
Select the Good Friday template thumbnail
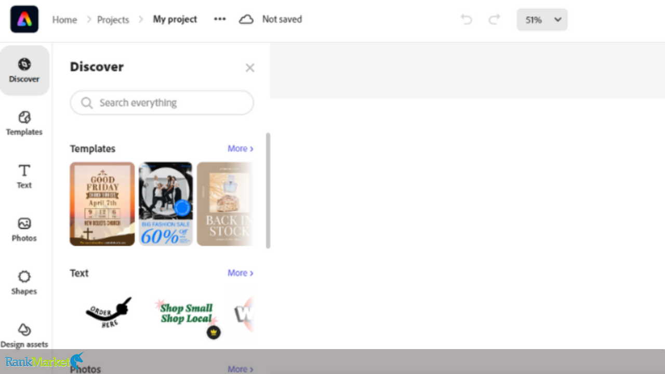coord(102,204)
